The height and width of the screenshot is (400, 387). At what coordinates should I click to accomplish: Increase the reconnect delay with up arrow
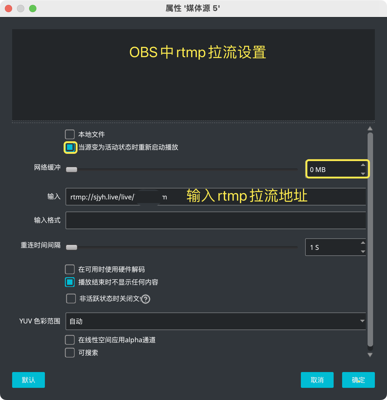click(363, 243)
